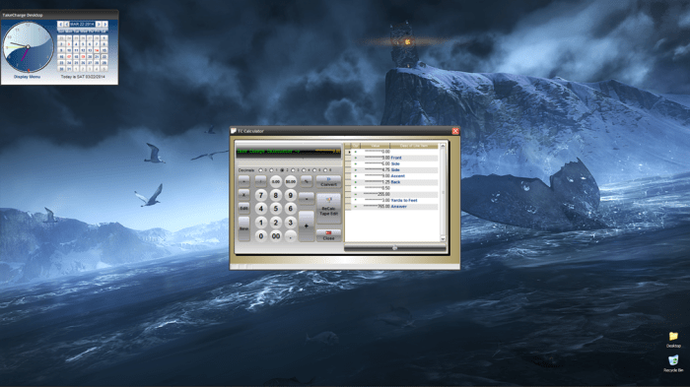
Task: Select the Side row valued 6.00
Action: coord(391,163)
